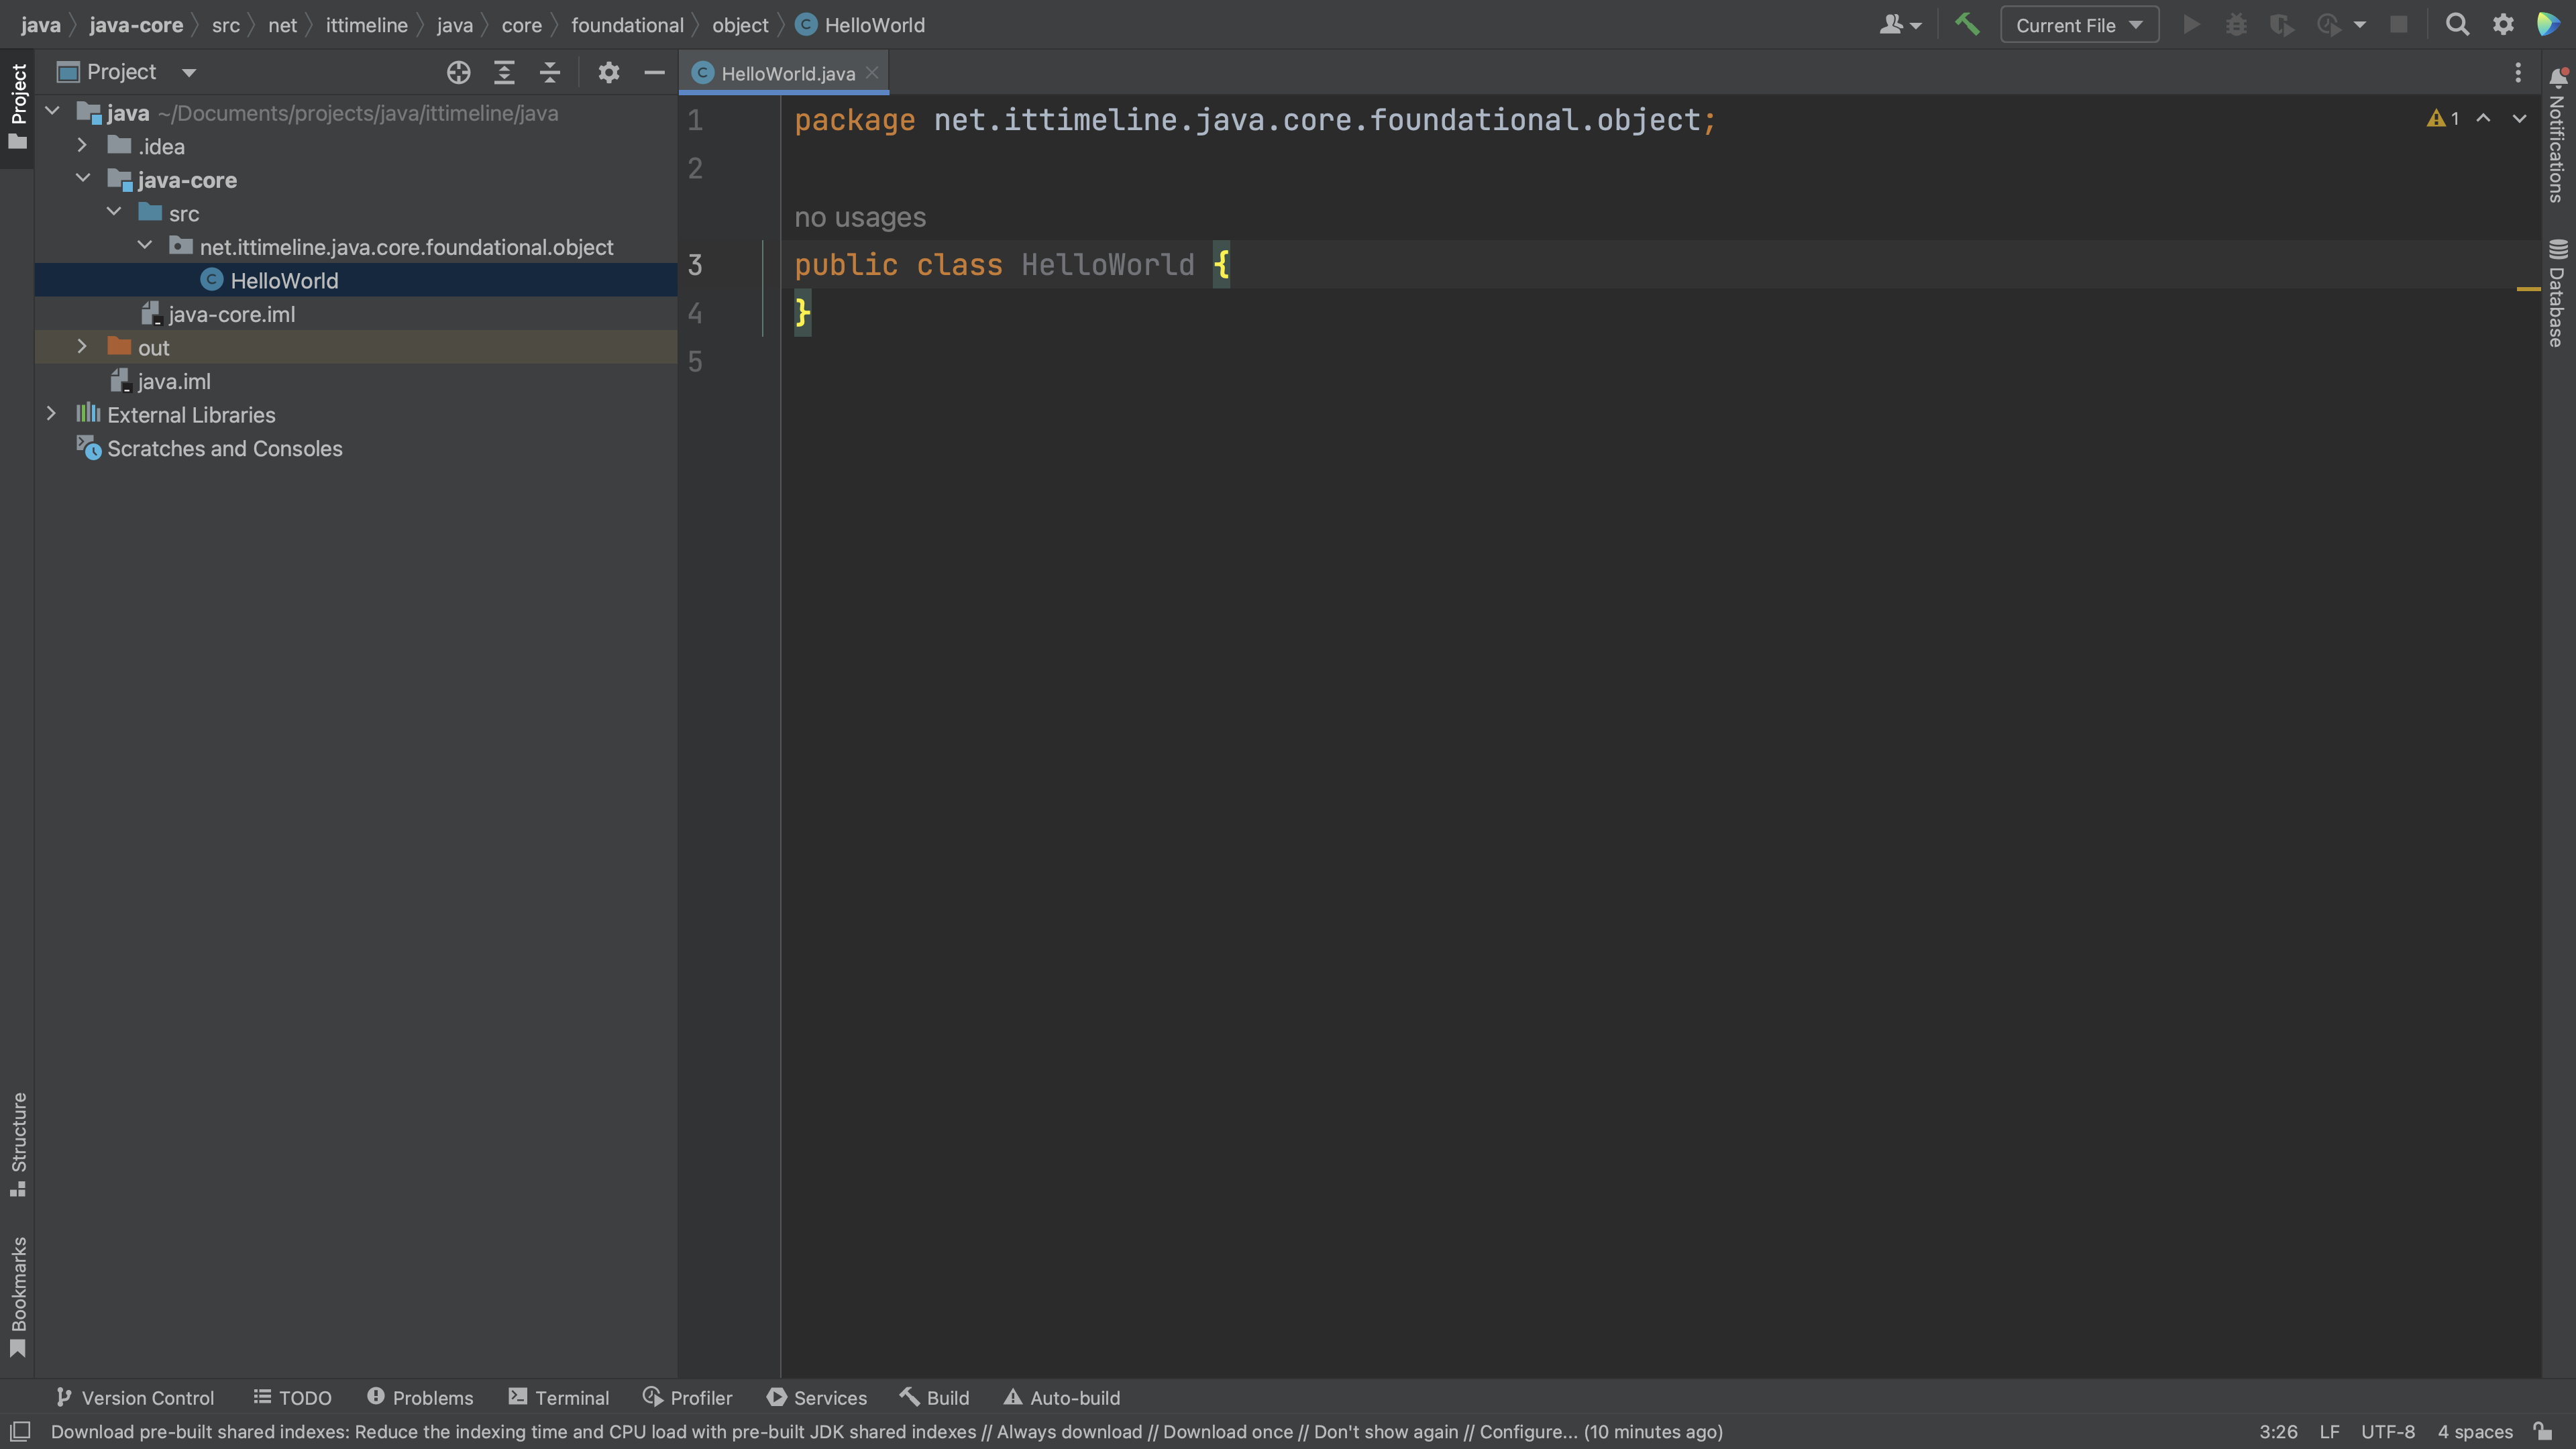Open IDE settings gear in top toolbar
Image resolution: width=2576 pixels, height=1449 pixels.
tap(2503, 25)
